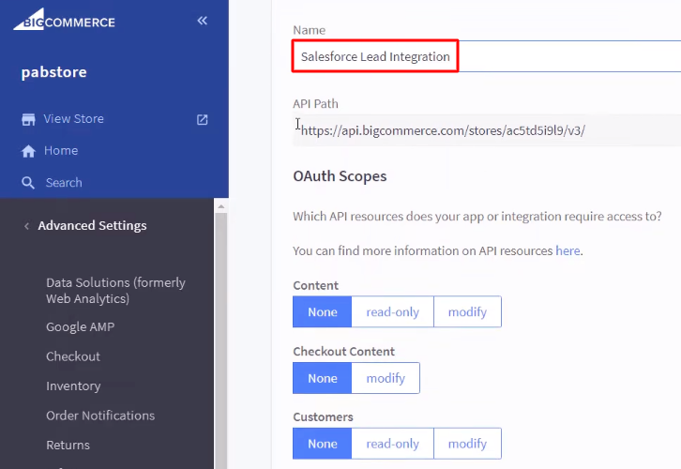Click the Name field label
This screenshot has height=469, width=681.
pos(309,30)
